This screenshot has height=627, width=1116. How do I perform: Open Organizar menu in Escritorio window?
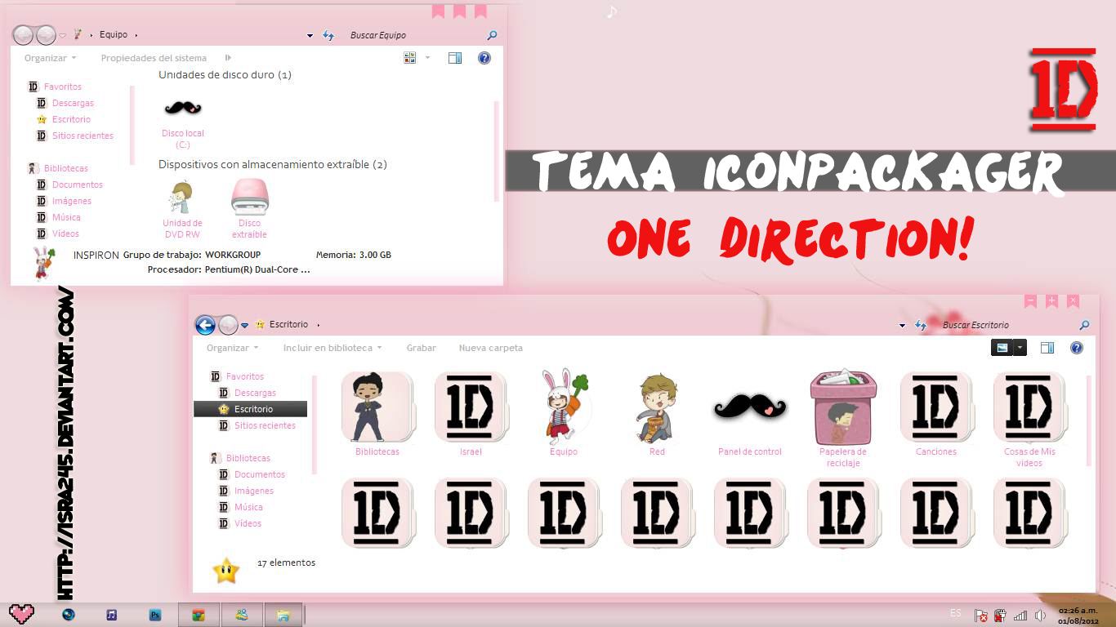click(x=232, y=348)
